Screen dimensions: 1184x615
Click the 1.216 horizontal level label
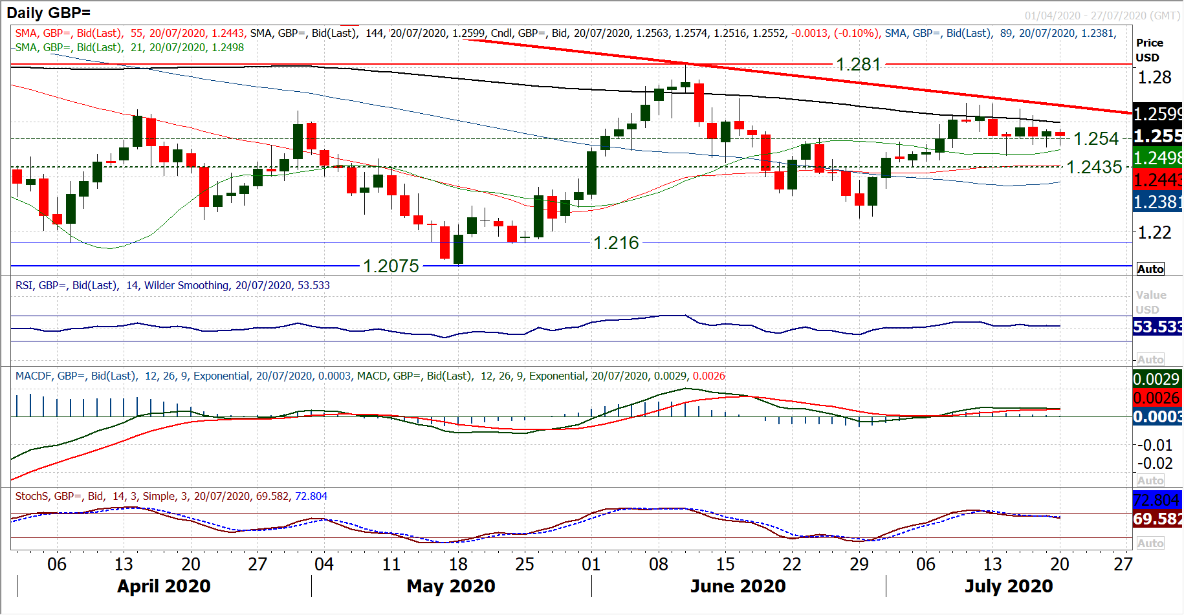coord(616,243)
